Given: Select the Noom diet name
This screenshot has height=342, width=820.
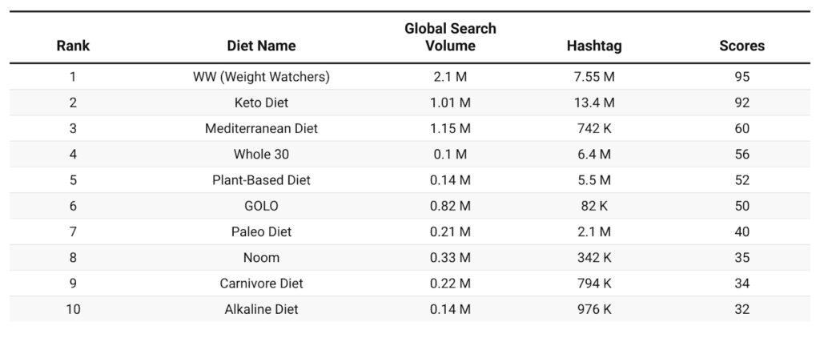Looking at the screenshot, I should tap(261, 257).
